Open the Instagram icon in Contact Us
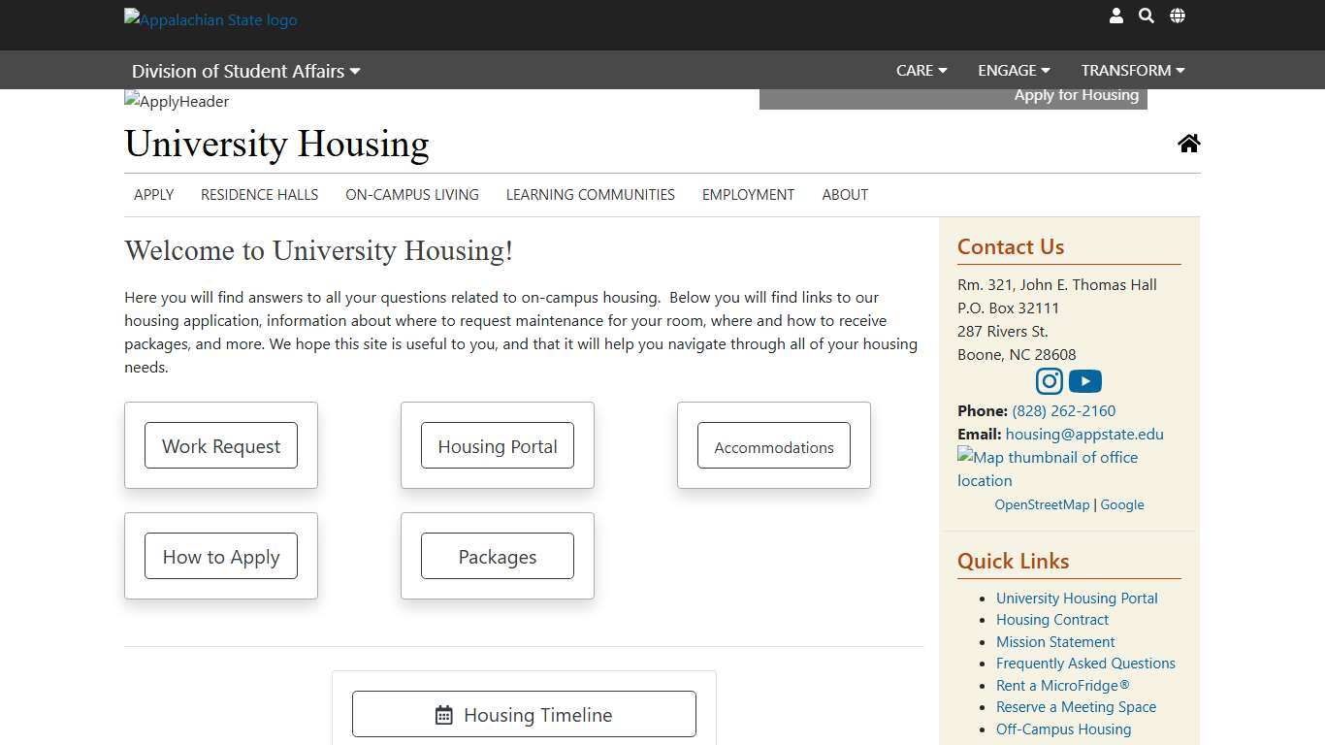 point(1049,381)
